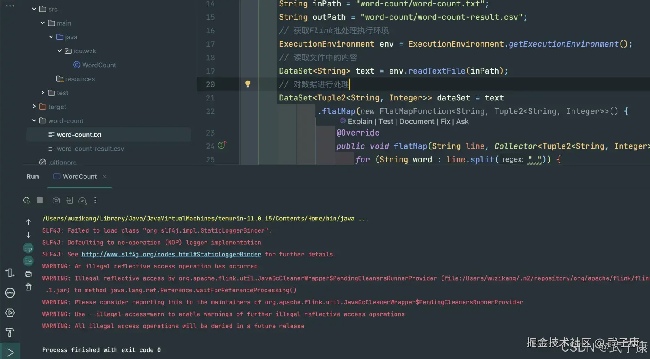Click the "word-count/word-count-result.csv" string
Image resolution: width=650 pixels, height=359 pixels.
[442, 17]
